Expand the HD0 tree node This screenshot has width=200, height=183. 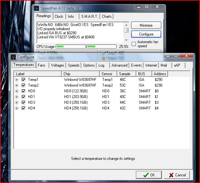17,91
